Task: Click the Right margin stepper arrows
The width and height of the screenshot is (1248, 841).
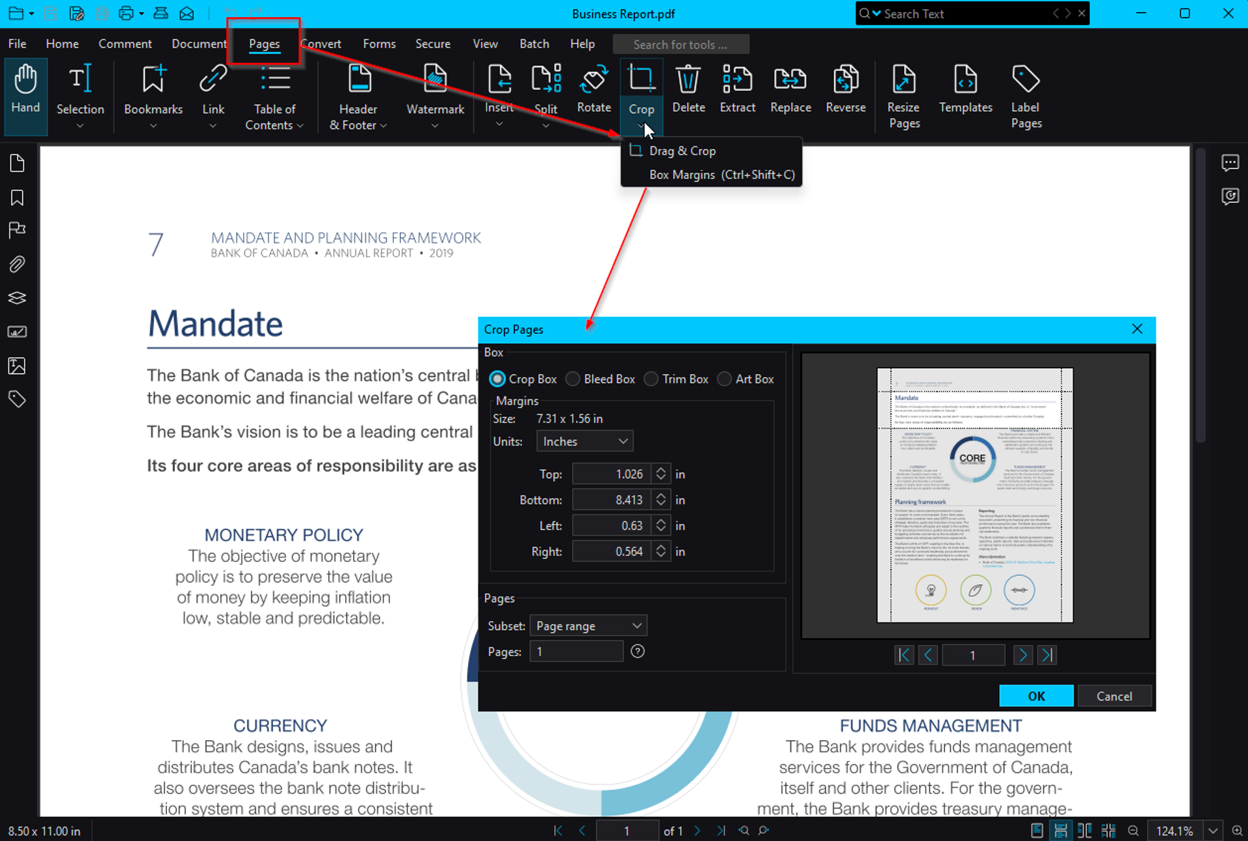Action: click(x=660, y=551)
